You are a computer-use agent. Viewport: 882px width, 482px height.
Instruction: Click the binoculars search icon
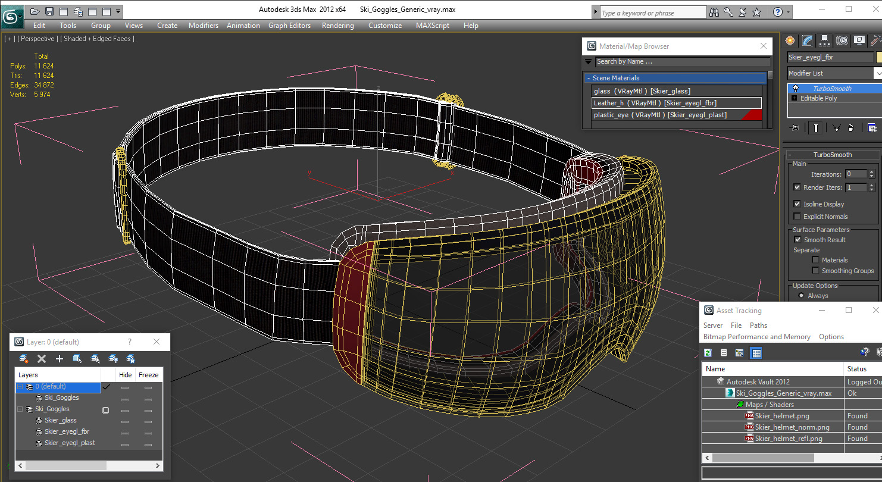pos(714,12)
